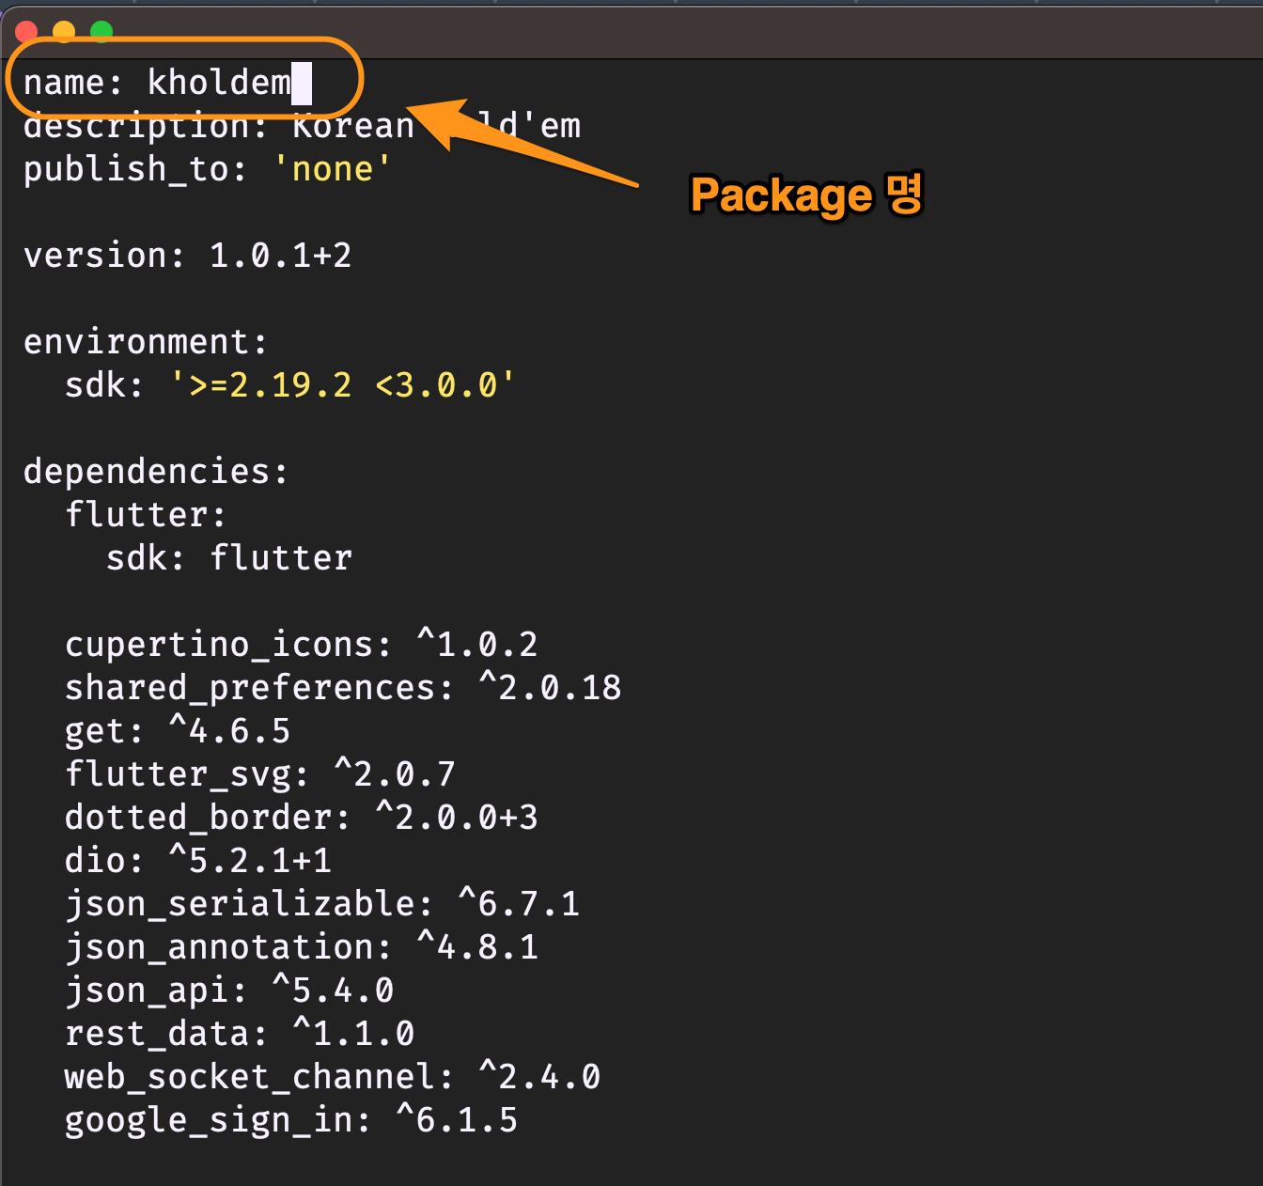Select the version number 1.0.1+2
Image resolution: width=1263 pixels, height=1186 pixels.
point(280,256)
